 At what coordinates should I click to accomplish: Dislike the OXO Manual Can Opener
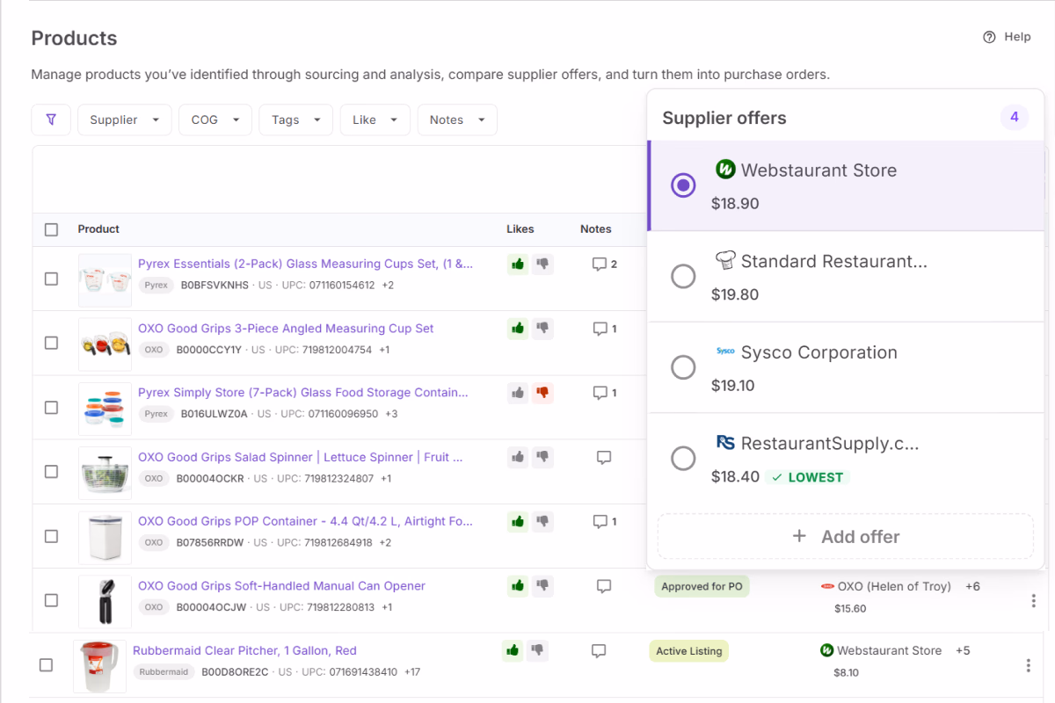pyautogui.click(x=542, y=585)
